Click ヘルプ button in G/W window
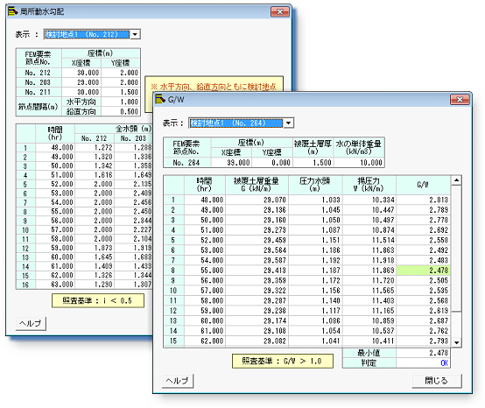Screen dimensions: 485x408 (178, 381)
